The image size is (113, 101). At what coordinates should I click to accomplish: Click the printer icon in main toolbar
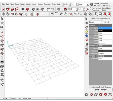23,9
